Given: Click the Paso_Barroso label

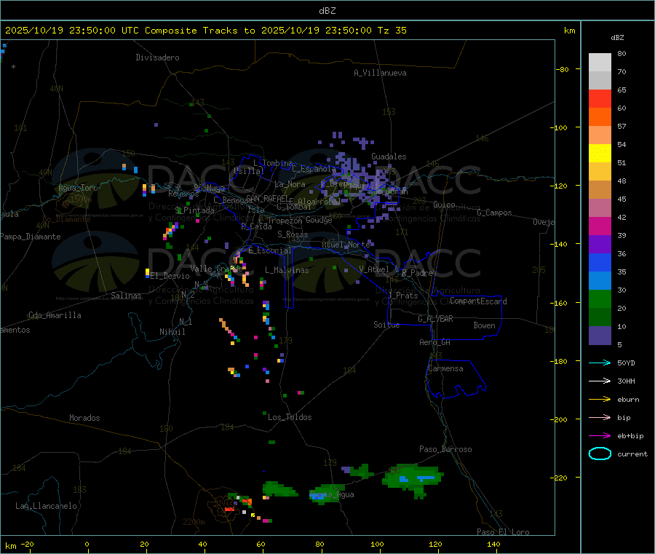Looking at the screenshot, I should pyautogui.click(x=445, y=449).
